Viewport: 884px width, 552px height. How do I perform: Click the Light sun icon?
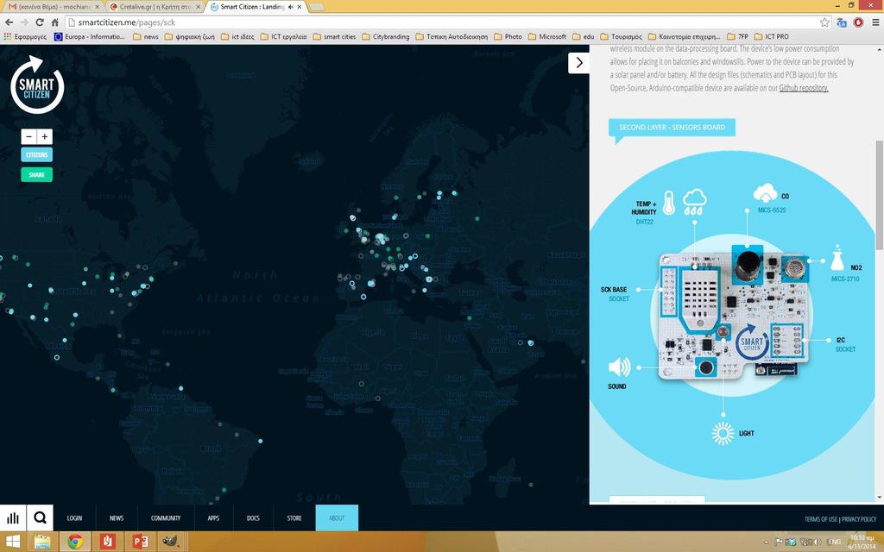click(x=723, y=433)
